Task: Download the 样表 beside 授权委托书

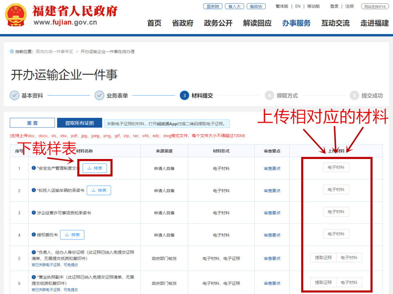Action: coord(72,234)
